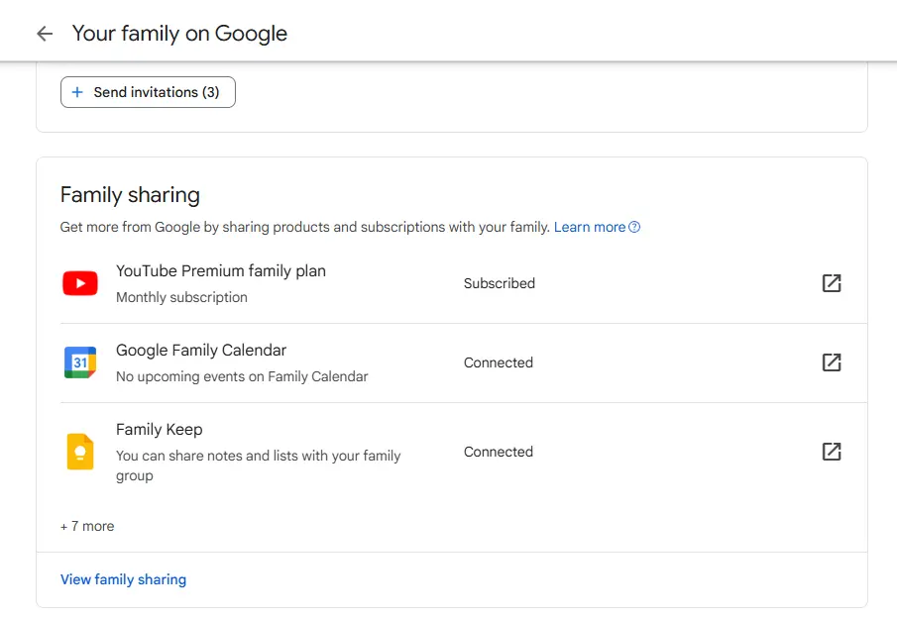Click the Your family on Google title
The image size is (897, 618).
click(x=179, y=34)
